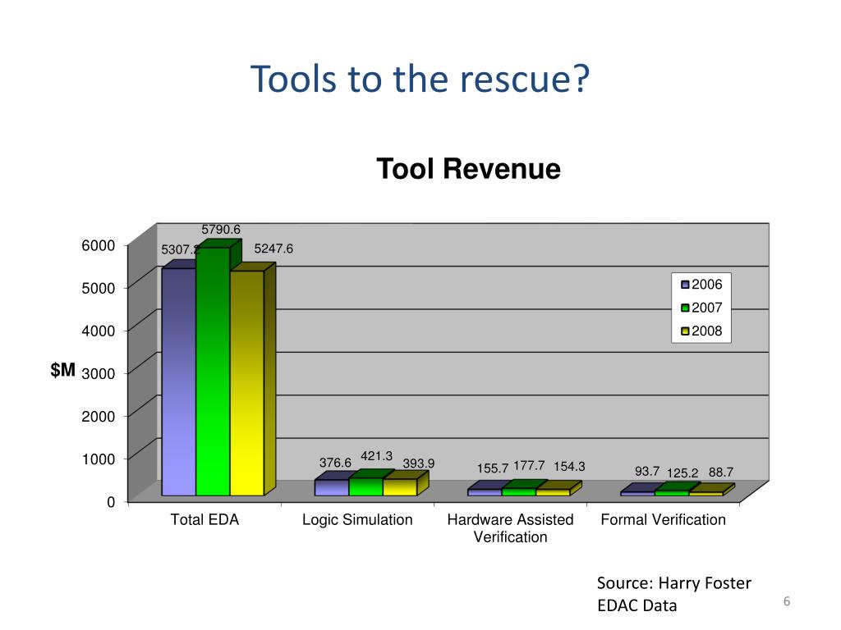The image size is (841, 630).
Task: Click the 125.2 data label
Action: coord(682,473)
